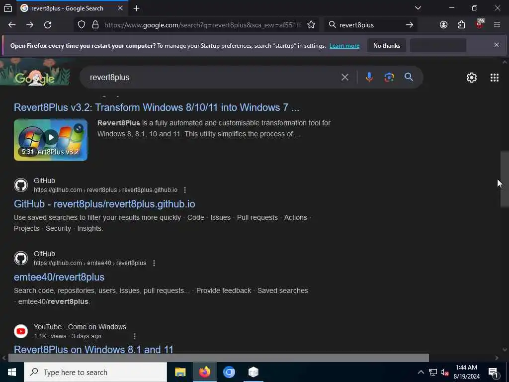
Task: Open more options for YouTube result
Action: [134, 336]
